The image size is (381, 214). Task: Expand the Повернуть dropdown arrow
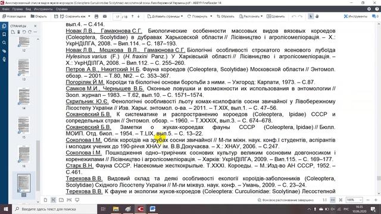211,16
